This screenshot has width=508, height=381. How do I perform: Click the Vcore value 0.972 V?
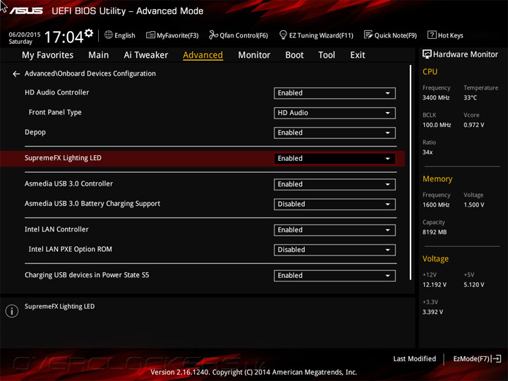click(x=473, y=125)
